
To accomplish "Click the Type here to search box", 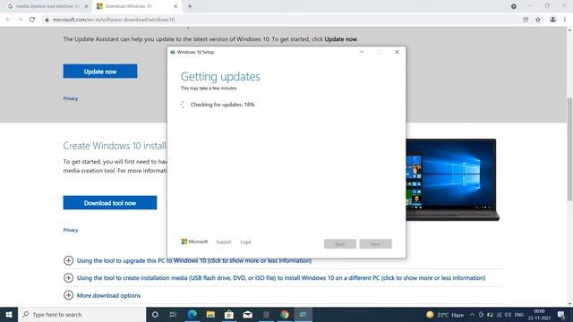I will coord(81,314).
